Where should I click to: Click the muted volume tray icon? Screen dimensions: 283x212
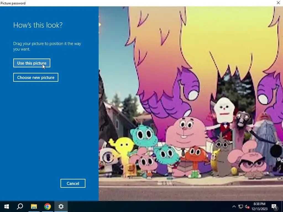point(247,206)
